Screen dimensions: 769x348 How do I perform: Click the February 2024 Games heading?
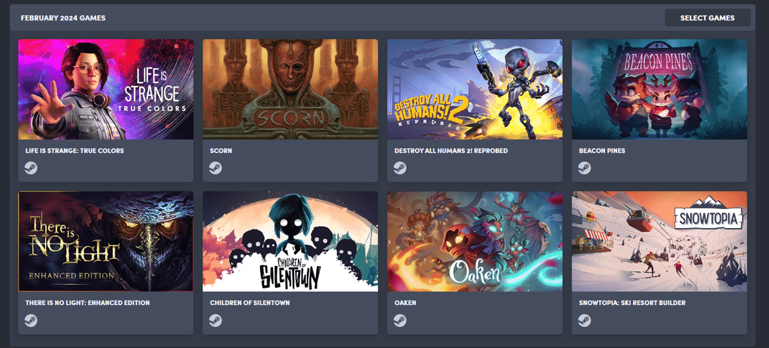[63, 18]
